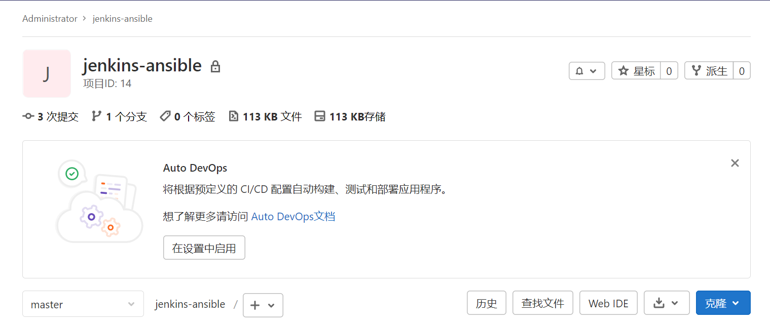Image resolution: width=770 pixels, height=325 pixels.
Task: Click the tag icon before 0 个标签
Action: 165,116
